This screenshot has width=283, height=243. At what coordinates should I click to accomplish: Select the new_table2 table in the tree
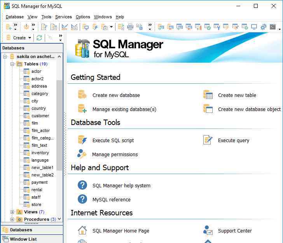(x=42, y=175)
